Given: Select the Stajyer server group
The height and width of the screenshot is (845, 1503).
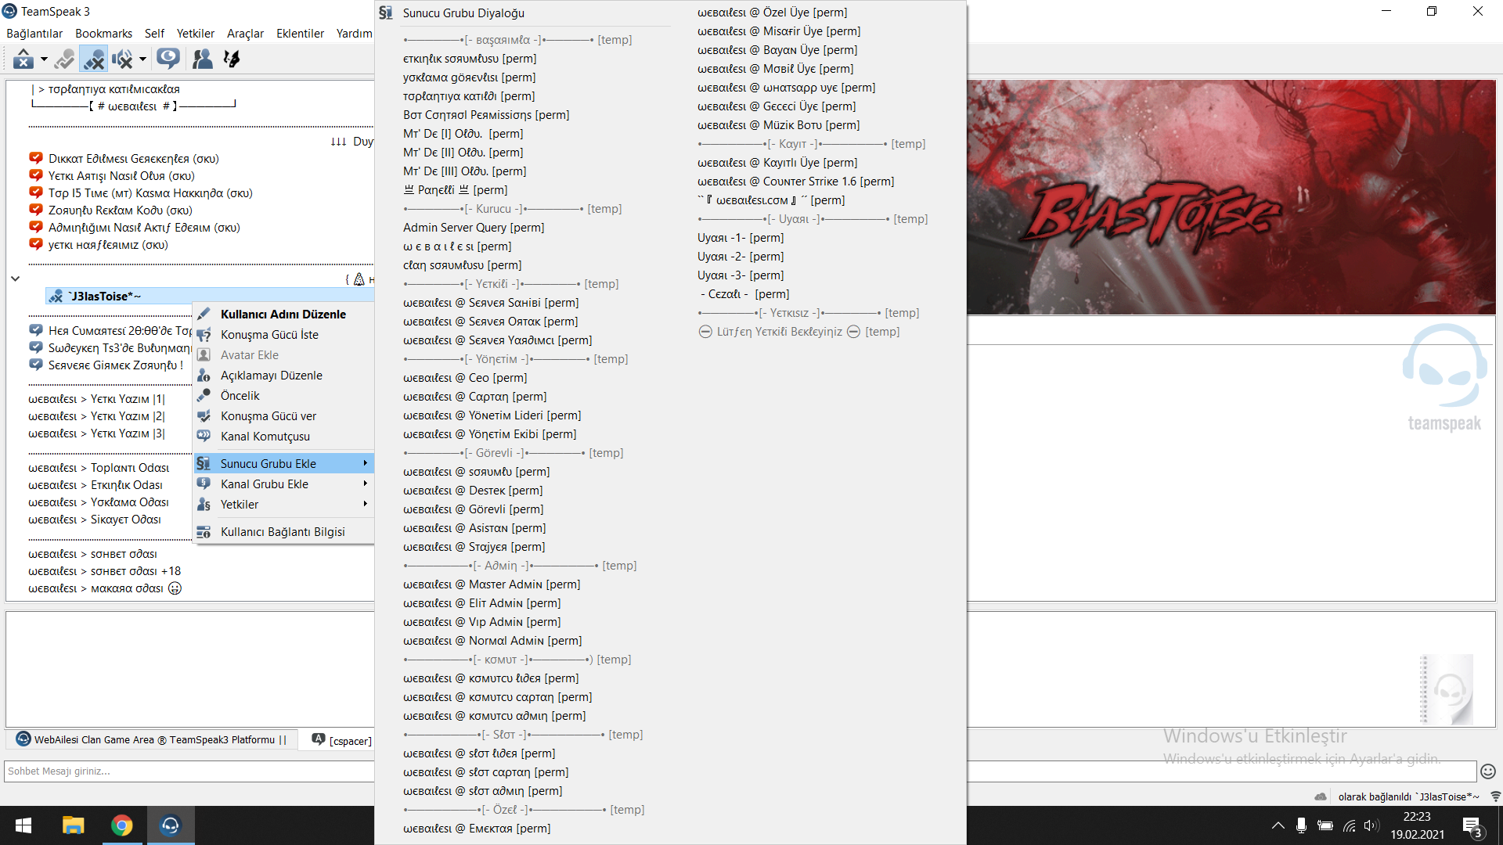Looking at the screenshot, I should click(x=474, y=547).
